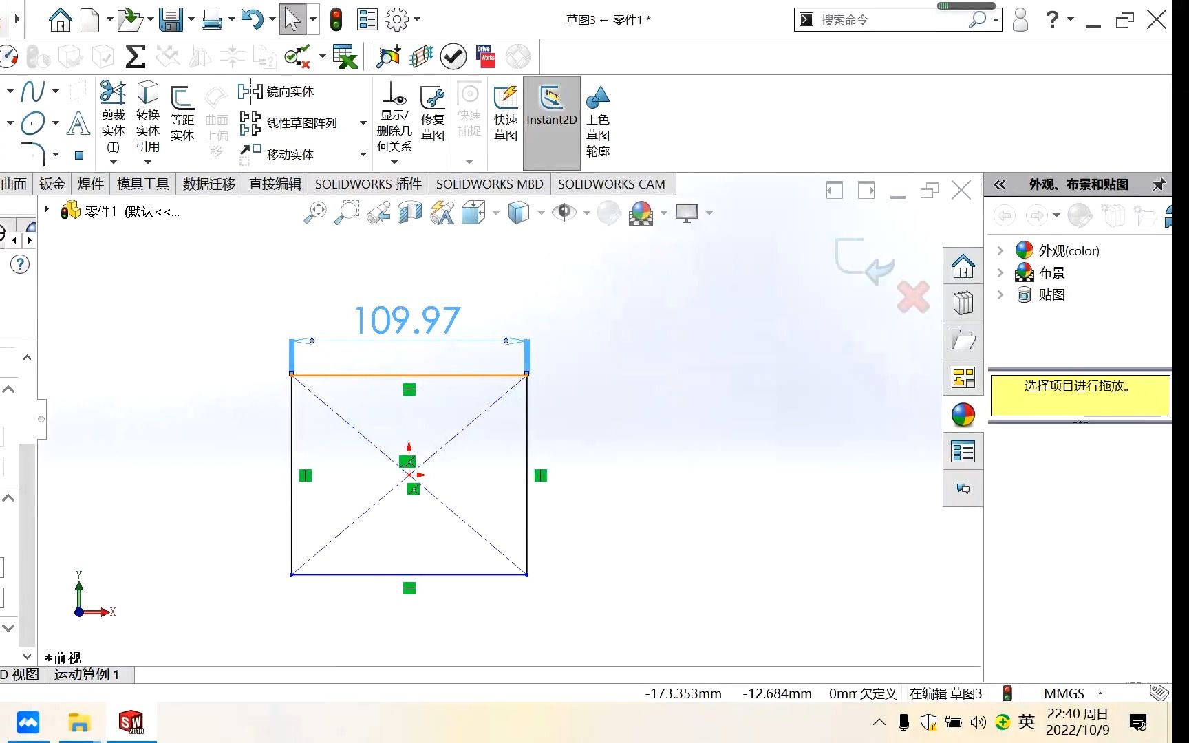Click the View Settings monitor icon

pyautogui.click(x=687, y=213)
